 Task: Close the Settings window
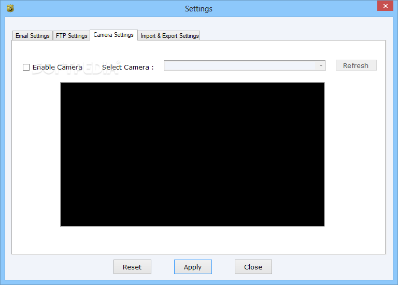coord(385,6)
